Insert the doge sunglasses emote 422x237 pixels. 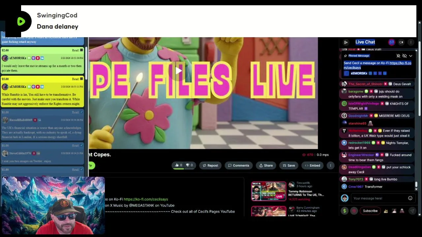(x=386, y=211)
